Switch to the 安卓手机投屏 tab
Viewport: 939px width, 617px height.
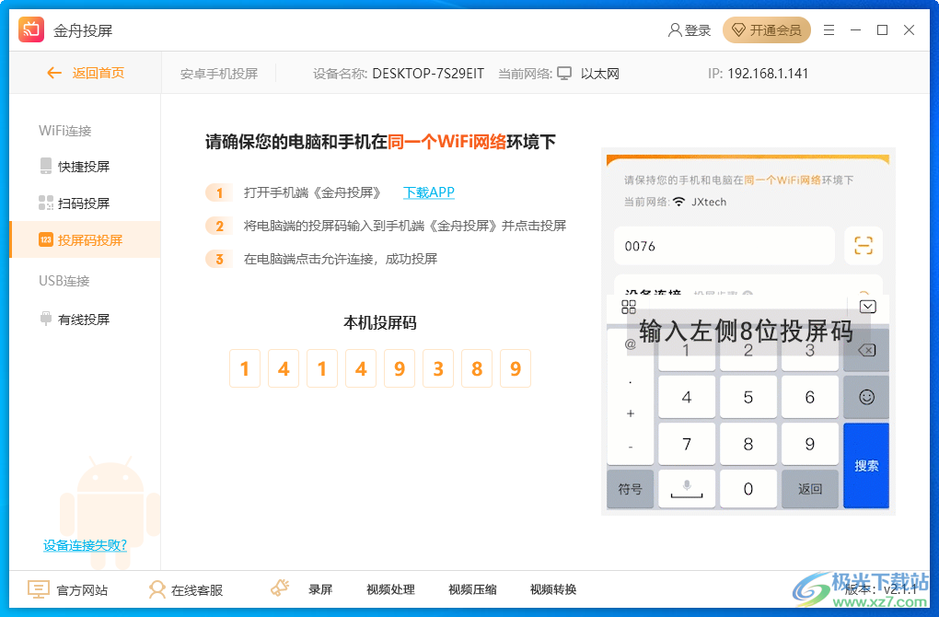pyautogui.click(x=219, y=73)
